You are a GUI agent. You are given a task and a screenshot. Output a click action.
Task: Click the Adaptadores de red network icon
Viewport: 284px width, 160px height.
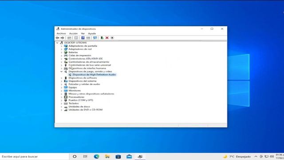click(x=66, y=49)
